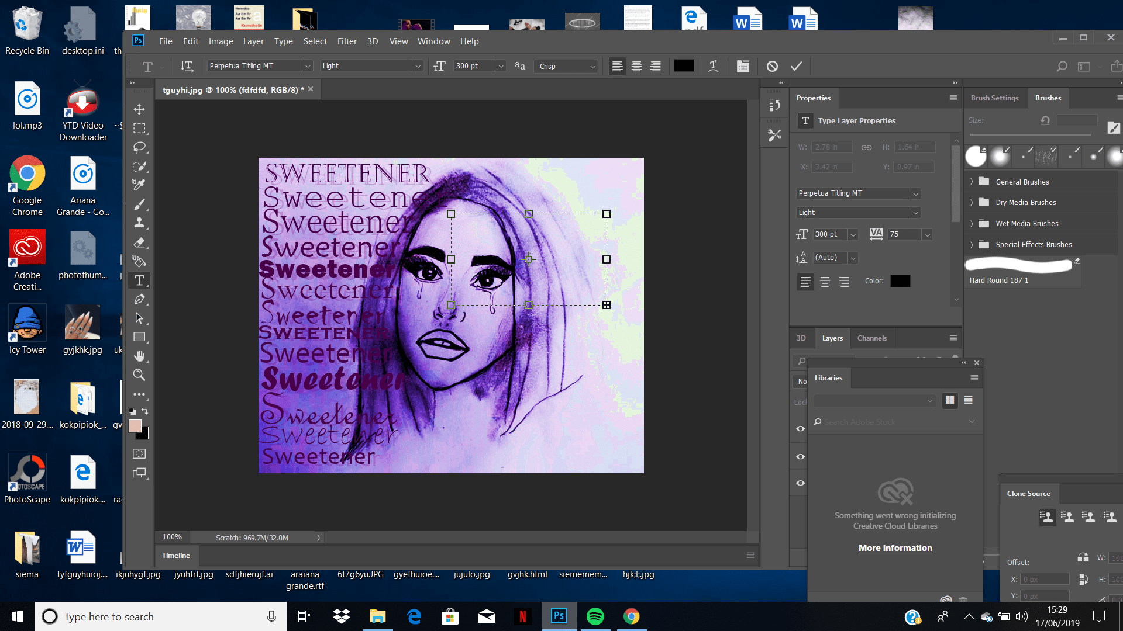Viewport: 1123px width, 631px height.
Task: Click the font size field in options bar
Action: point(474,66)
